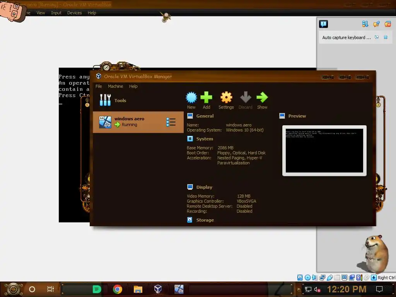Image resolution: width=396 pixels, height=297 pixels.
Task: Open the Help menu in VirtualBox Manager
Action: [133, 86]
